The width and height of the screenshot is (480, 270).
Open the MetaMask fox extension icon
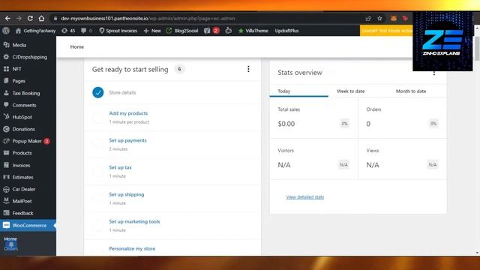394,18
